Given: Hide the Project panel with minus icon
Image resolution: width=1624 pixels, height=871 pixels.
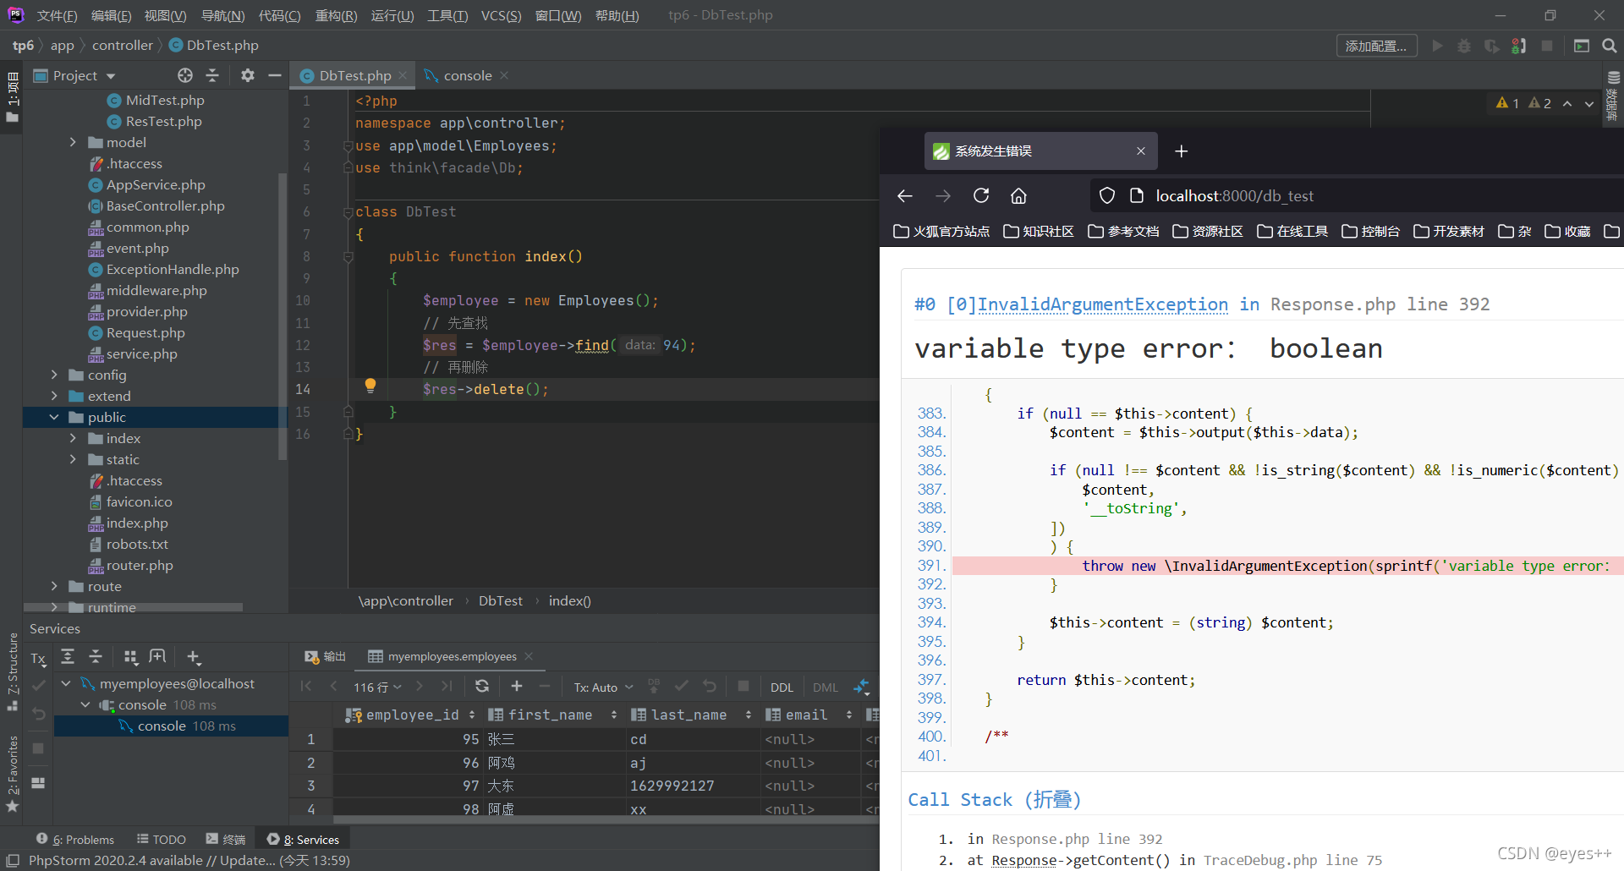Looking at the screenshot, I should (x=274, y=75).
